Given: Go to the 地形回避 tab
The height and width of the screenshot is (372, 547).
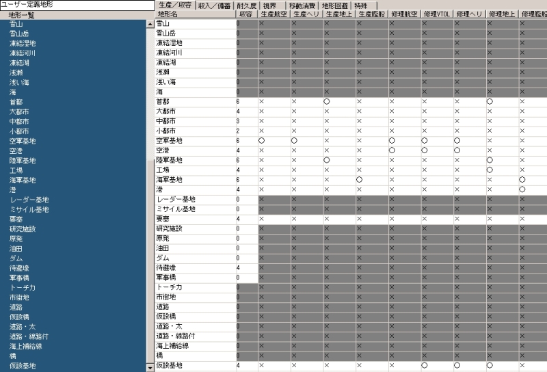Looking at the screenshot, I should coord(335,5).
